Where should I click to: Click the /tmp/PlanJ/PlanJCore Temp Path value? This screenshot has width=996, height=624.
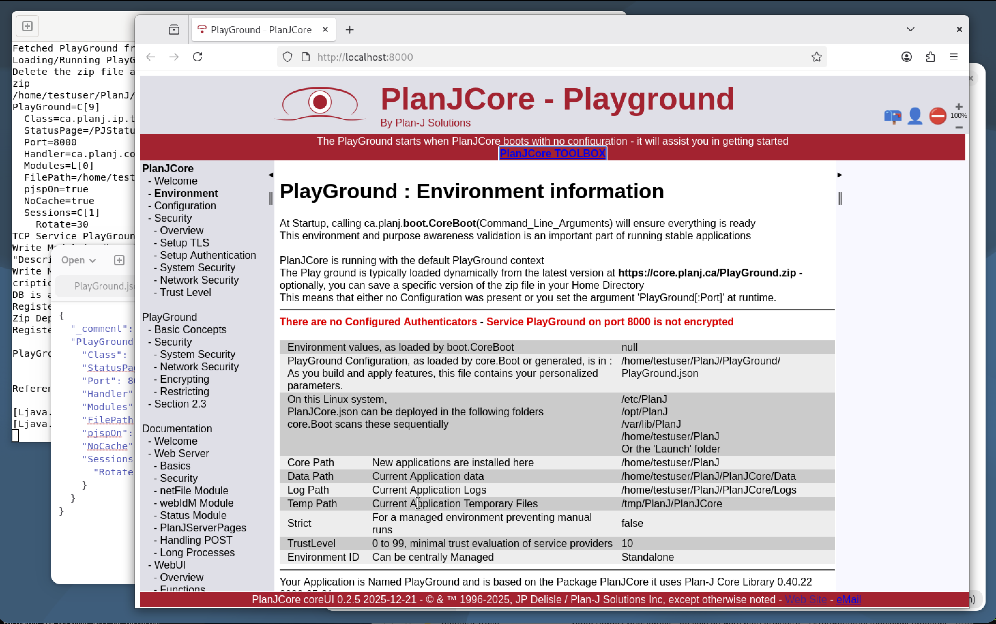coord(672,503)
